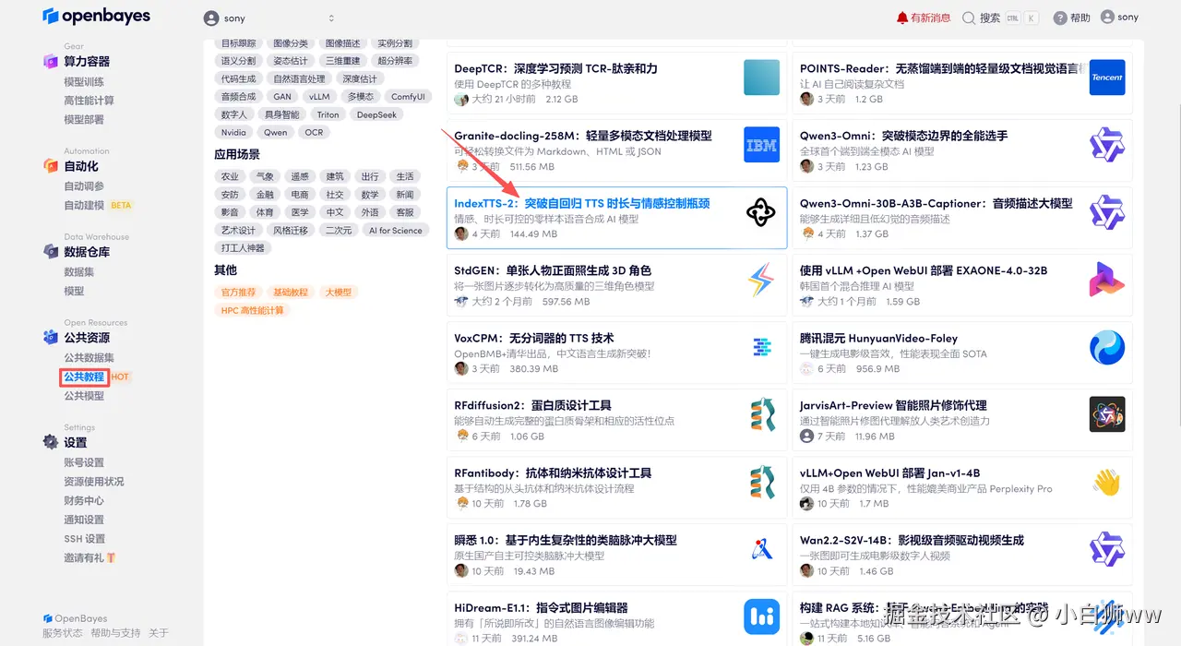
Task: Open Granite-docling-258M tutorial title
Action: point(583,136)
